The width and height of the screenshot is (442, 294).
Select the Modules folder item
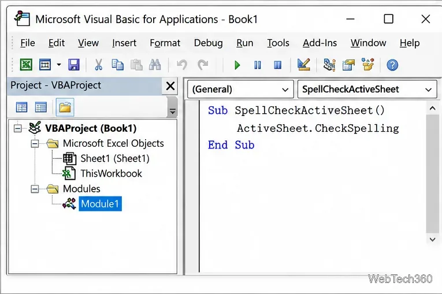pos(81,189)
